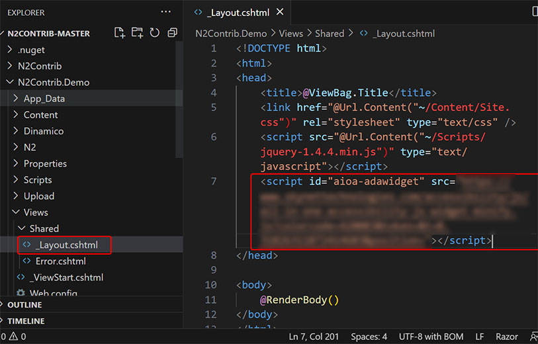538x344 pixels.
Task: Click N2Contrib.Demo in the breadcrumb
Action: (x=231, y=33)
